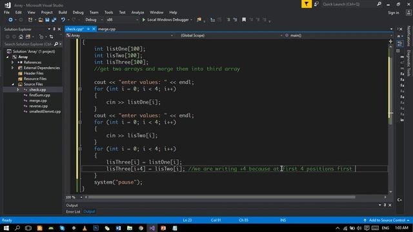The image size is (413, 232).
Task: Collapse the second for loop outlining
Action: pyautogui.click(x=80, y=122)
